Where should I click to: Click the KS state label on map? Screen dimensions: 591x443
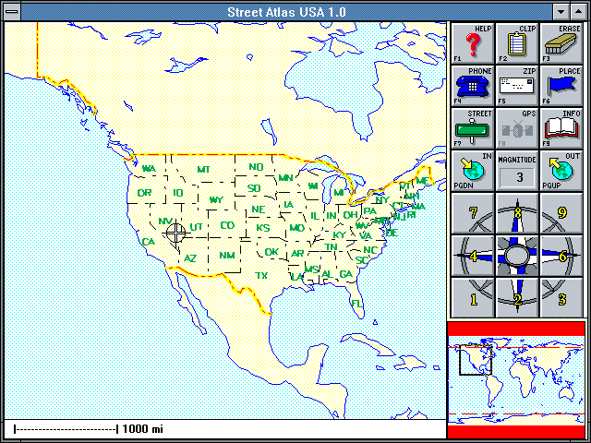[262, 228]
